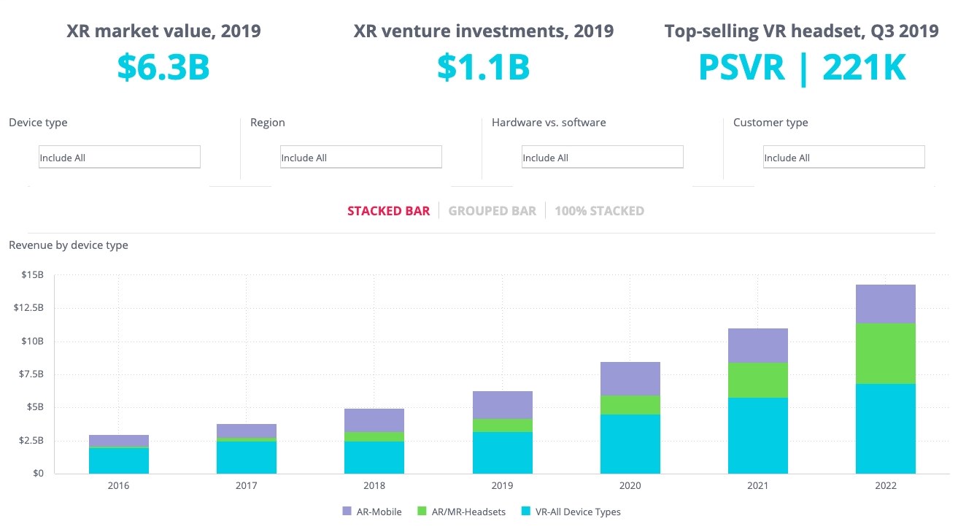Click the Customer type filter label
The image size is (958, 532).
click(770, 123)
